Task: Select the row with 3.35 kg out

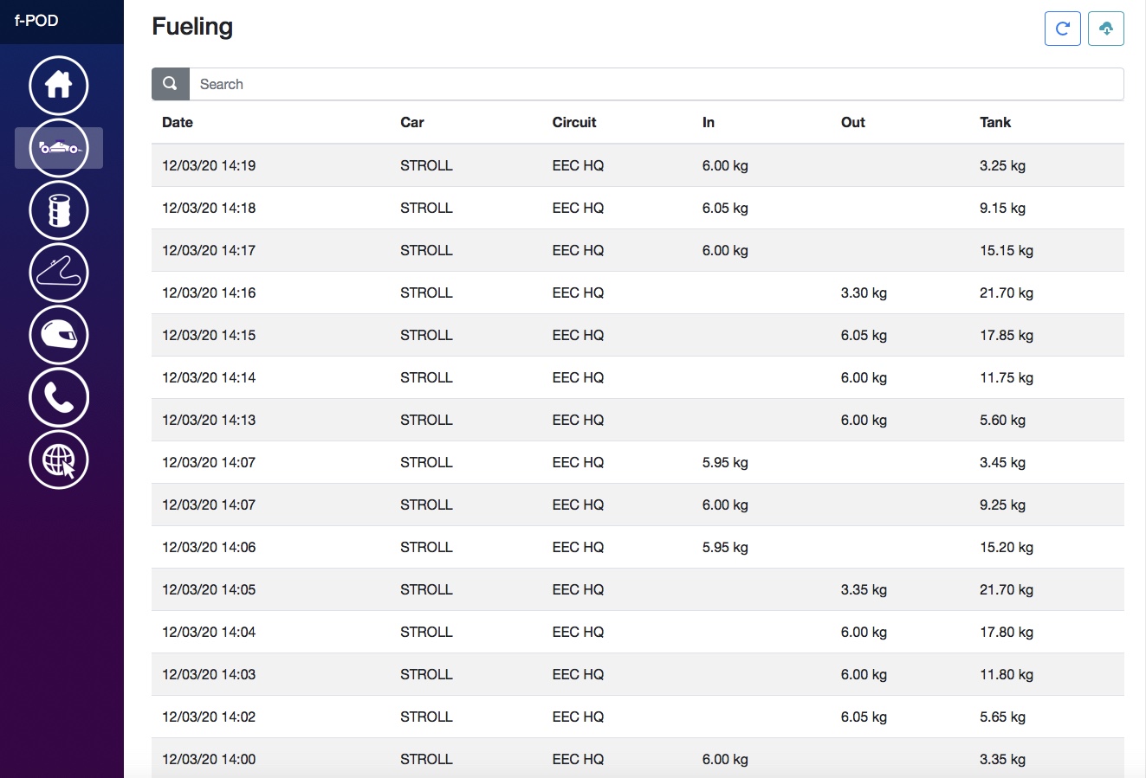Action: tap(637, 589)
